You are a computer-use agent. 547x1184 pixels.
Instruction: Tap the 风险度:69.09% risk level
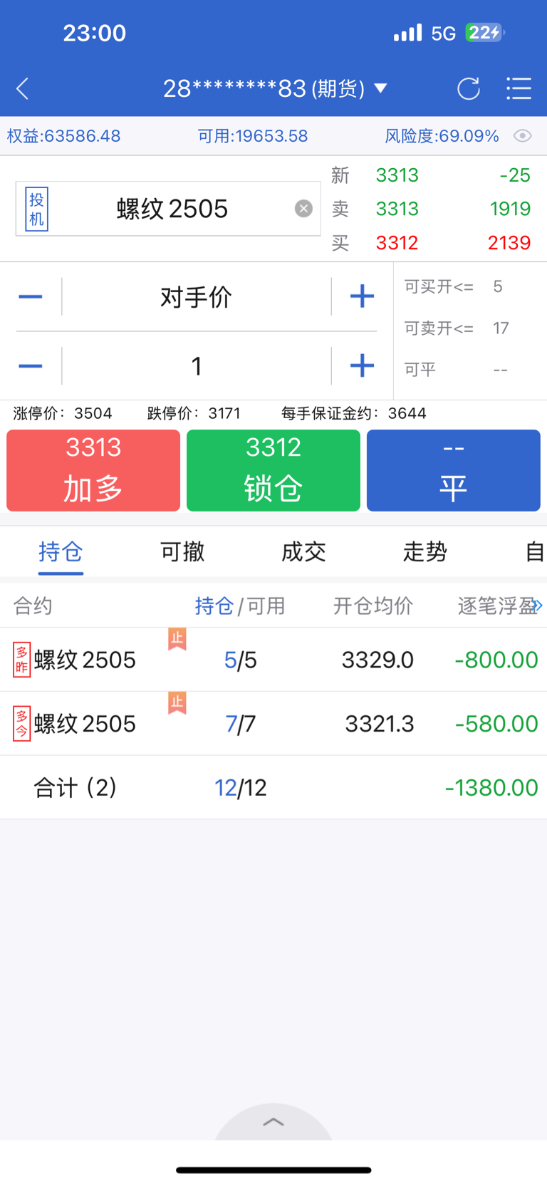coord(442,136)
